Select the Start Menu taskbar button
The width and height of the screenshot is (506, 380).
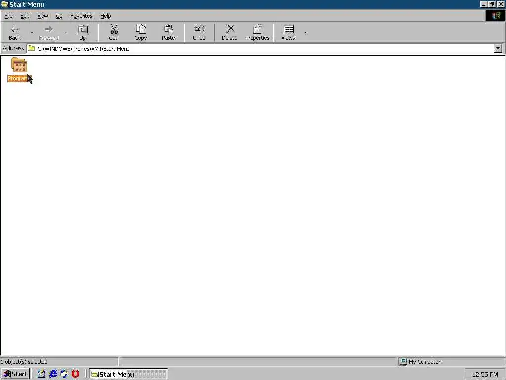(128, 374)
